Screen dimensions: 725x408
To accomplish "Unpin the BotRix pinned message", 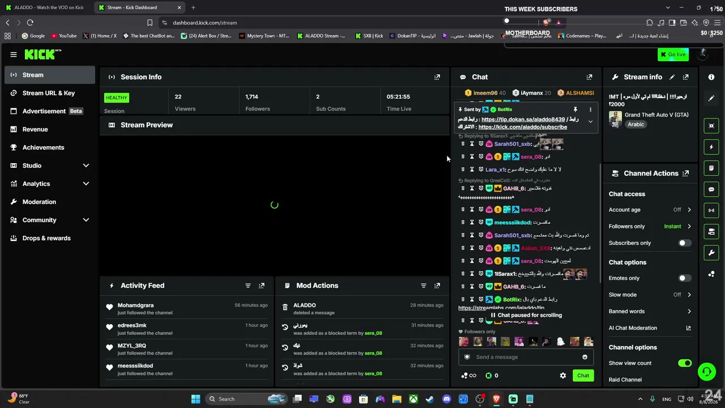I will click(575, 109).
